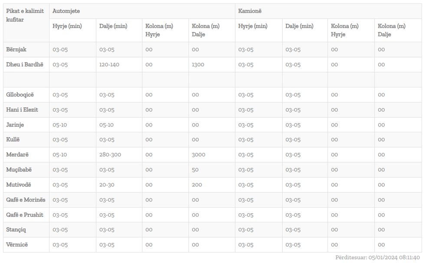The image size is (425, 263).
Task: Click the Merdarë border crossing name
Action: point(17,155)
